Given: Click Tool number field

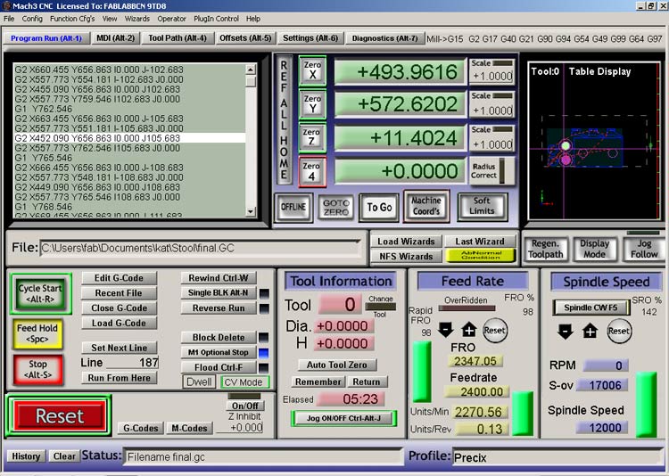Looking at the screenshot, I should coord(340,305).
